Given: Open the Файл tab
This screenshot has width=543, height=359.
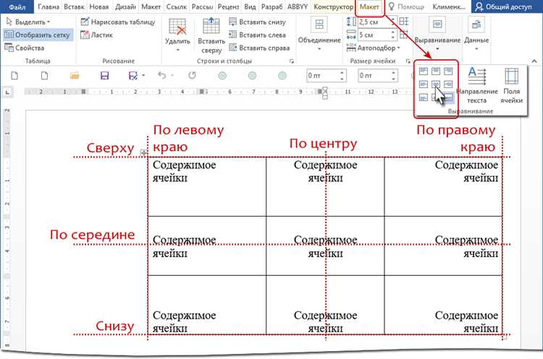Looking at the screenshot, I should tap(17, 7).
